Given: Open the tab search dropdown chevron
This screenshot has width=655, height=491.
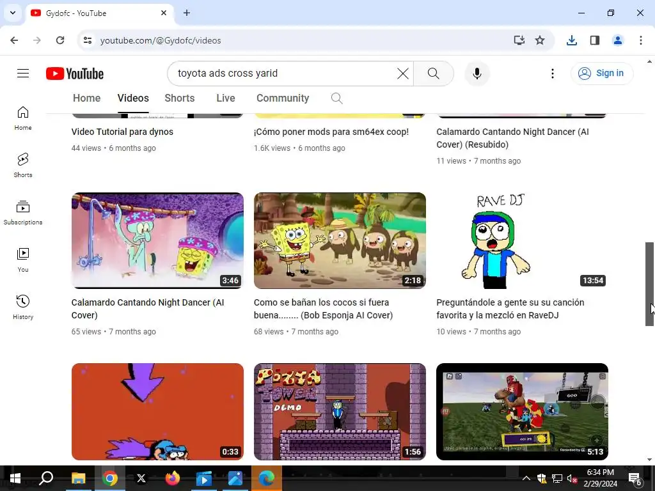Looking at the screenshot, I should [x=13, y=13].
